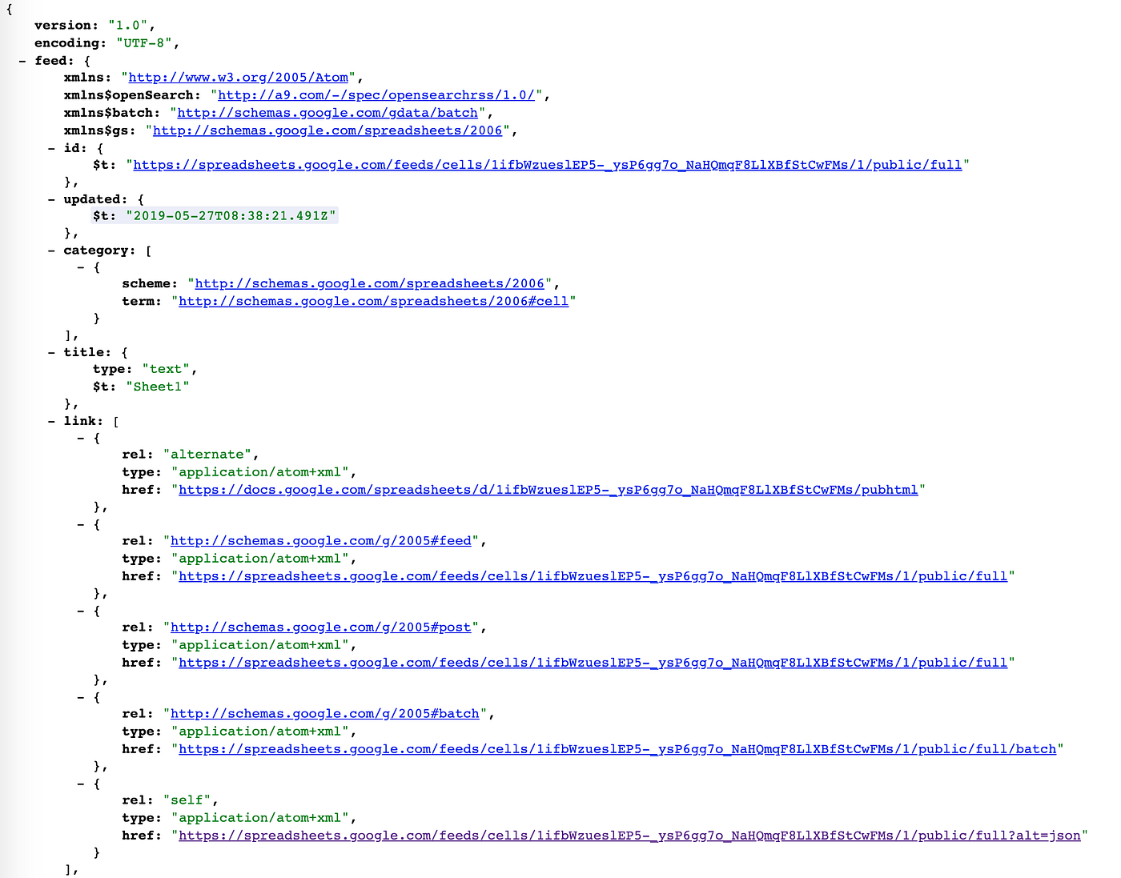Open the xmlns$gs spreadsheets/2006 link

coord(327,130)
